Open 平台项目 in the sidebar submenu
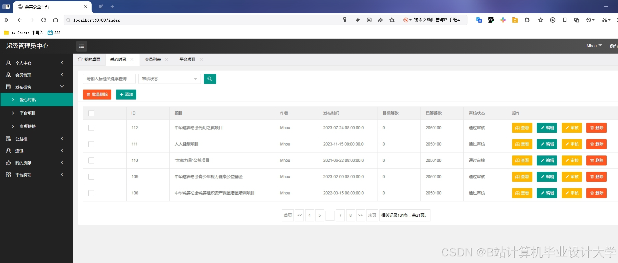618x263 pixels. click(x=36, y=113)
